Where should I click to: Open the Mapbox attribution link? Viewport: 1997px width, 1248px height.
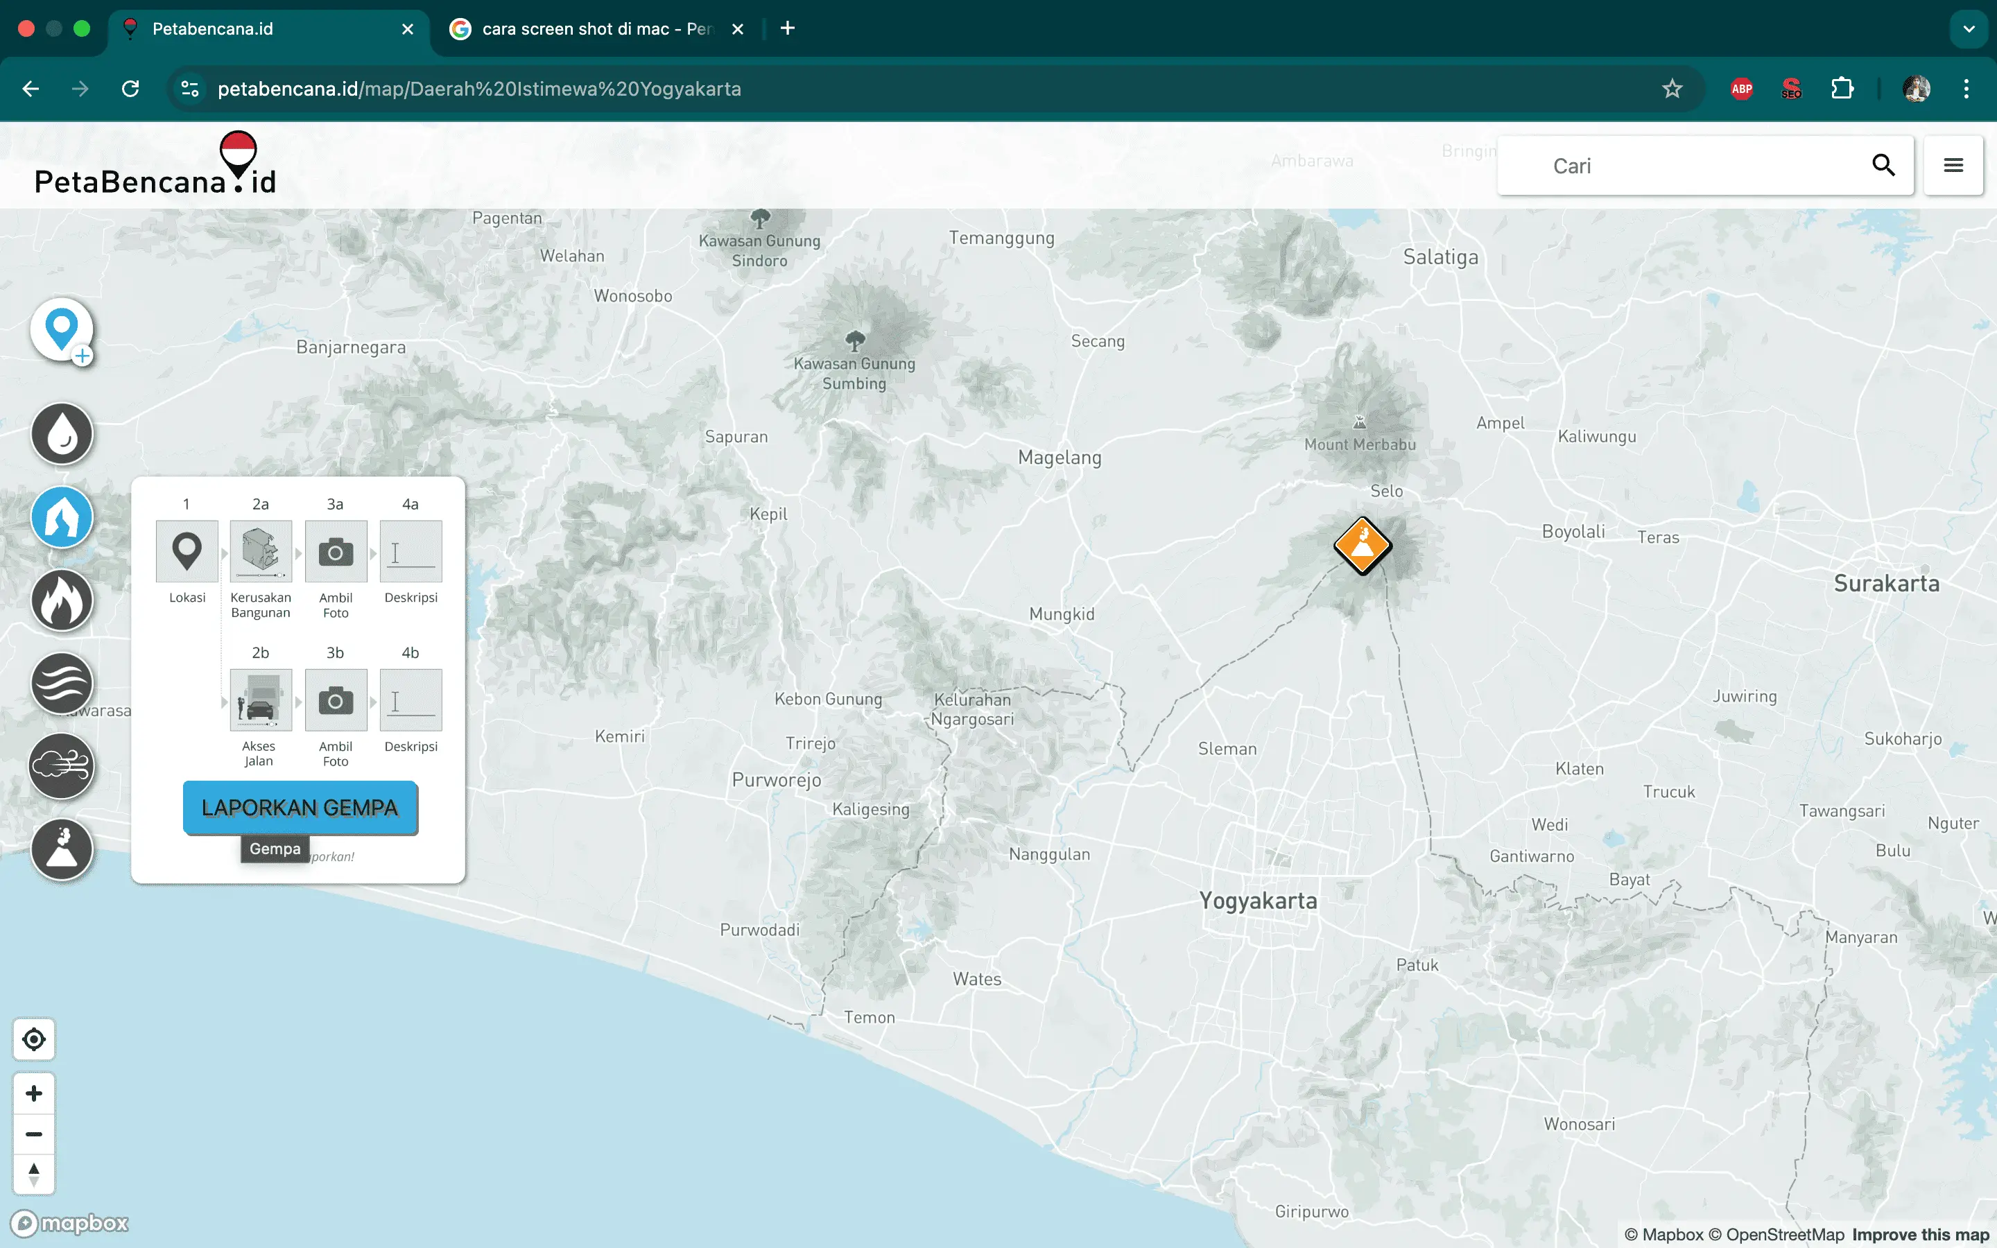1663,1235
